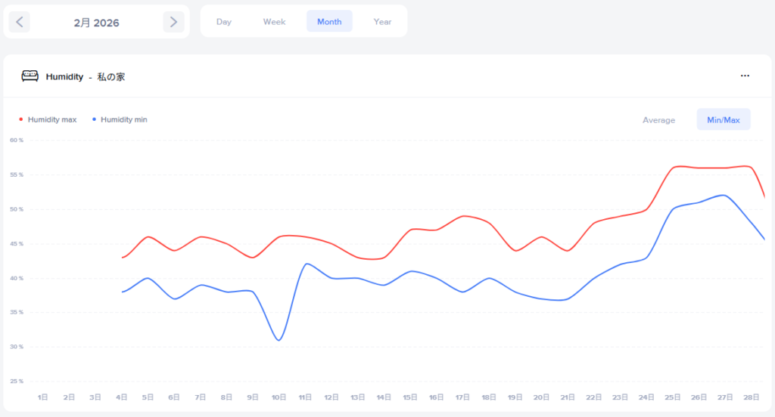Toggle chart to Average mode
This screenshot has height=417, width=775.
[658, 120]
